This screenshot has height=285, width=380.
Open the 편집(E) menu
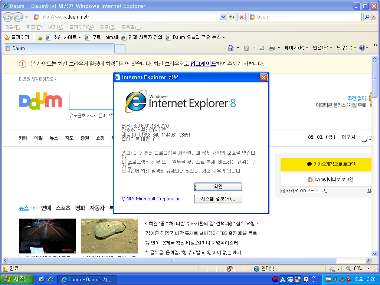coord(34,27)
